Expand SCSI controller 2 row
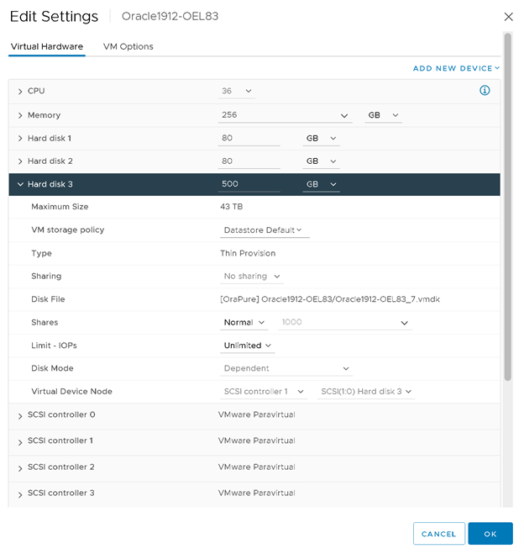Viewport: 524px width, 554px height. tap(20, 467)
